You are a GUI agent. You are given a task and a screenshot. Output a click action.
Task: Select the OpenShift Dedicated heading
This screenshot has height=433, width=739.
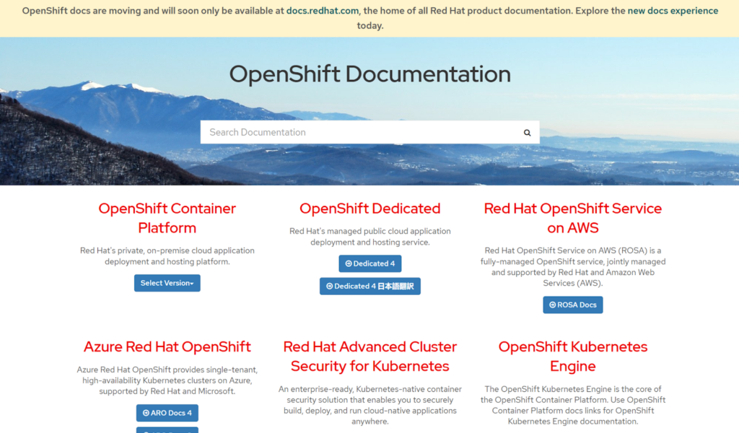pyautogui.click(x=369, y=209)
